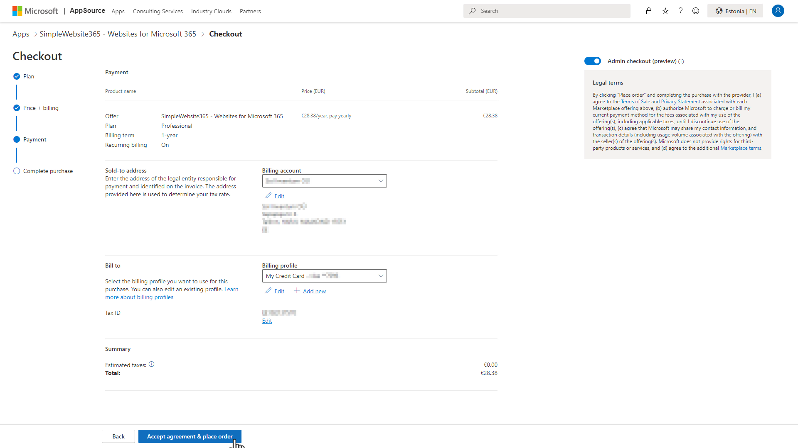Viewport: 798px width, 448px height.
Task: Click the Price (EUR) column header
Action: 313,91
